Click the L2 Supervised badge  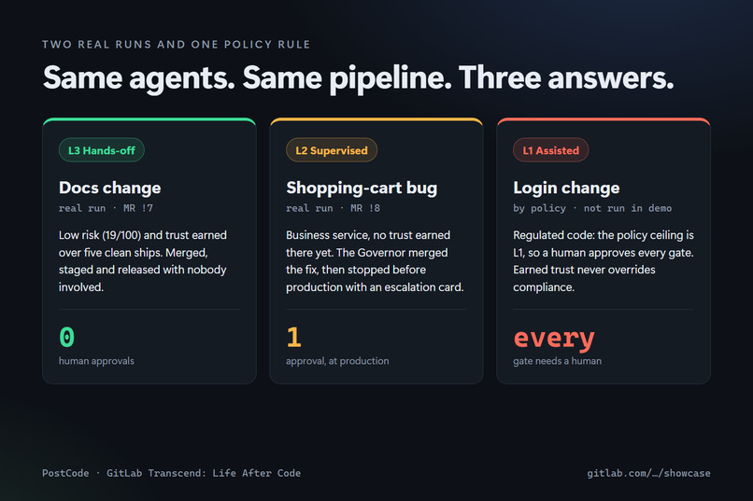332,150
